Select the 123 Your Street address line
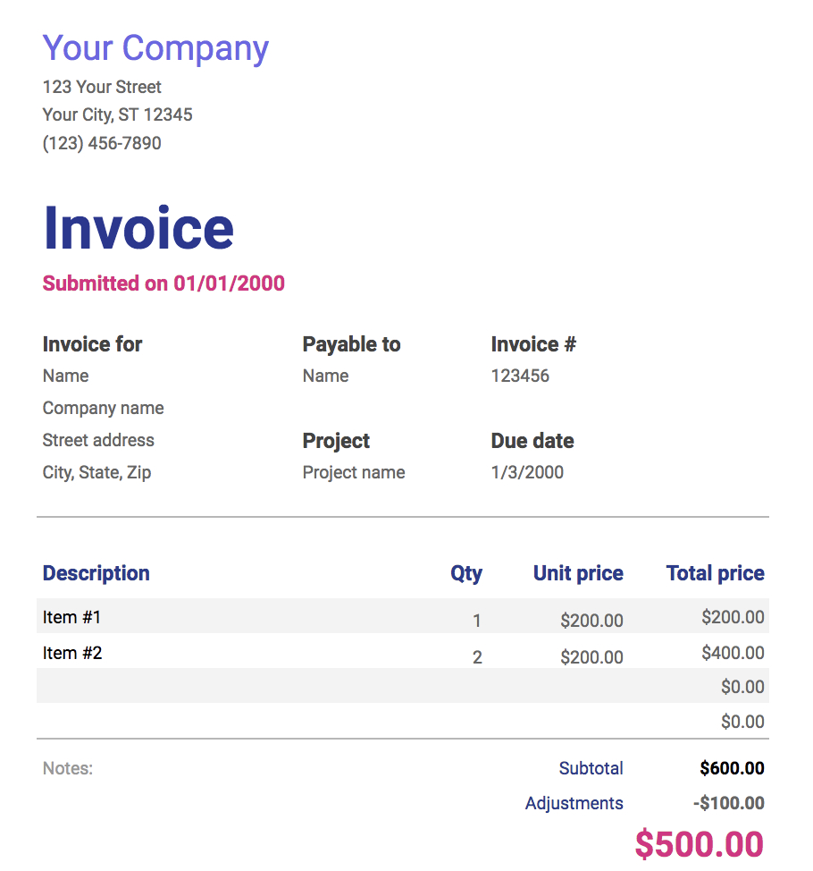The width and height of the screenshot is (813, 871). pos(102,87)
